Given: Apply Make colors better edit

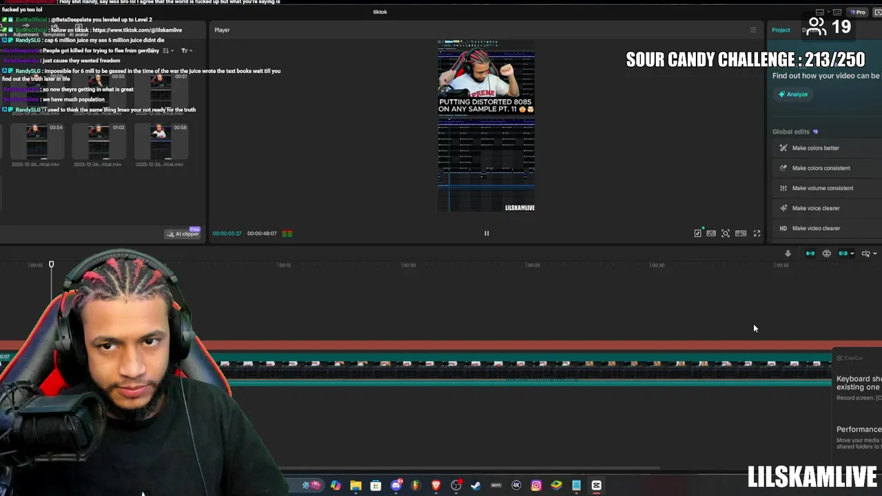Looking at the screenshot, I should 827,148.
